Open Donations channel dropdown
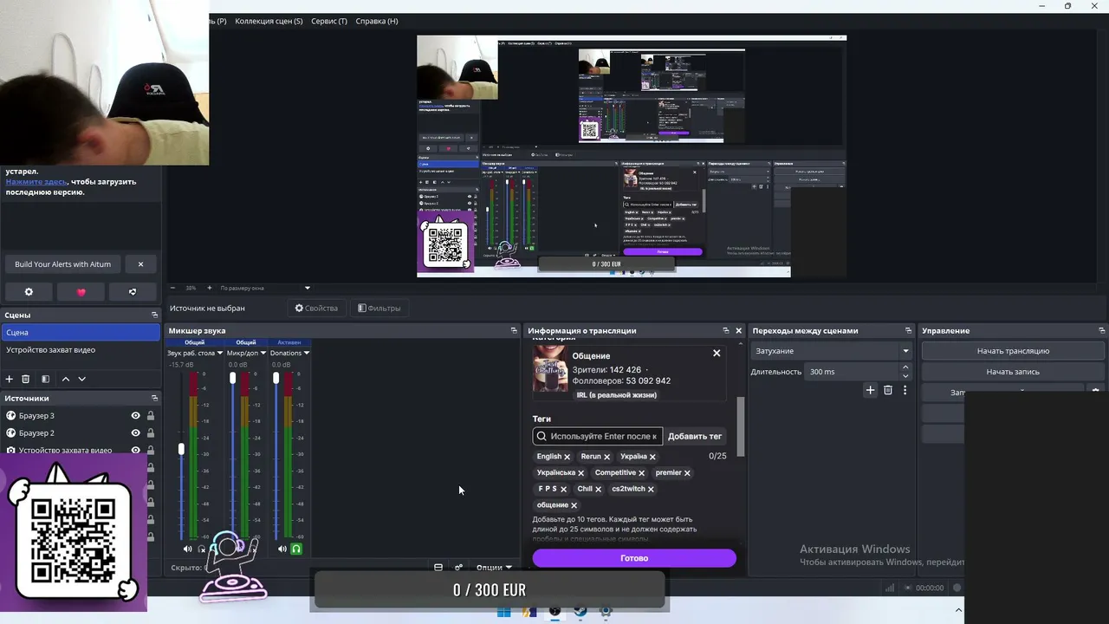This screenshot has width=1109, height=624. click(307, 354)
